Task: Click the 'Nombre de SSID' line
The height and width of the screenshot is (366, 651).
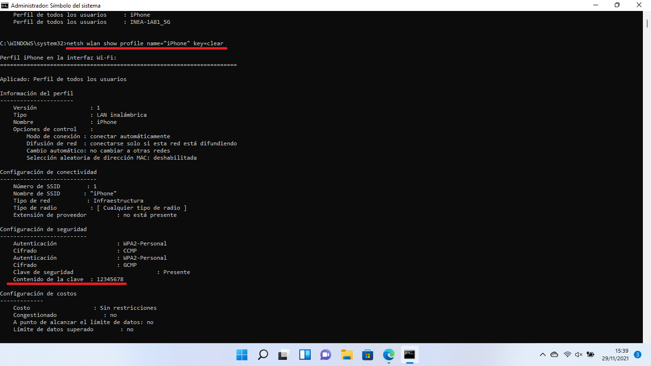Action: [65, 193]
